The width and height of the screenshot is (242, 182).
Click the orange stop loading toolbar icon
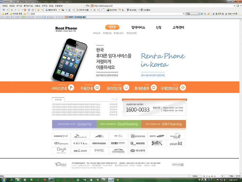tap(25, 10)
